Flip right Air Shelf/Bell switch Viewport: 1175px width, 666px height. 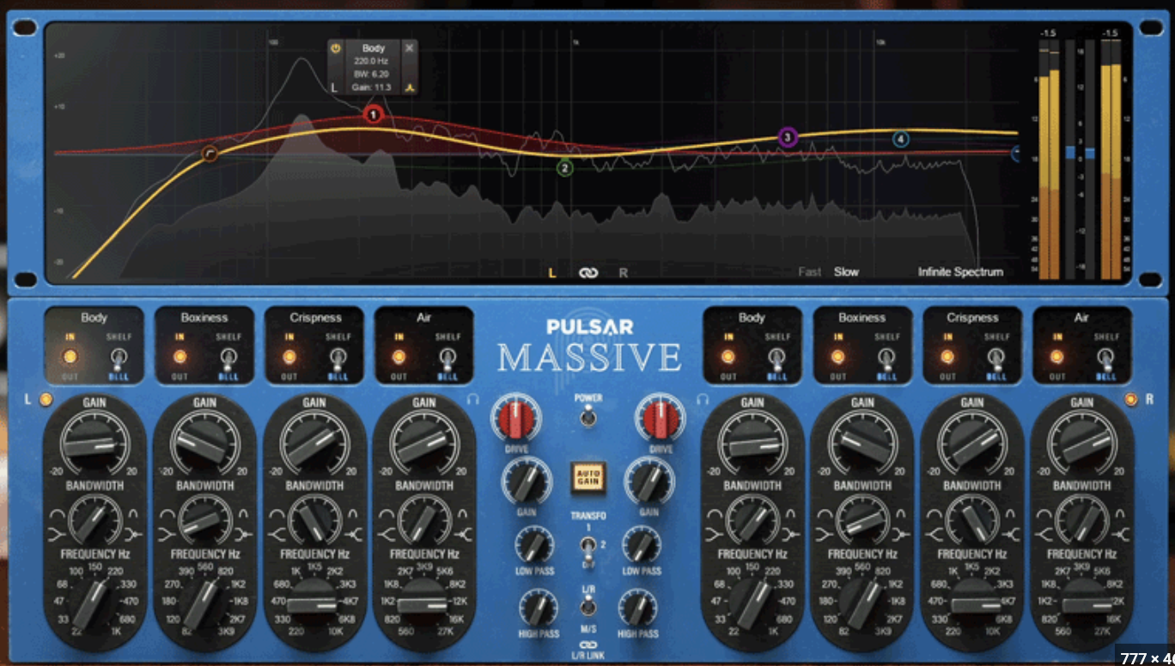point(1106,358)
